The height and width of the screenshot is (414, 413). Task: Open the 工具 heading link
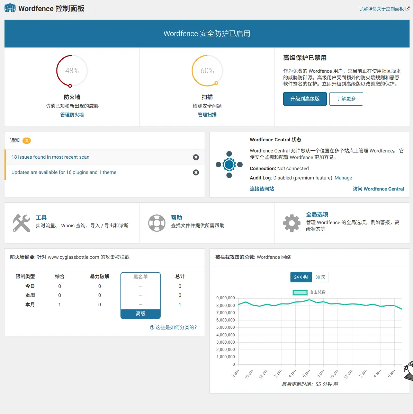coord(41,218)
